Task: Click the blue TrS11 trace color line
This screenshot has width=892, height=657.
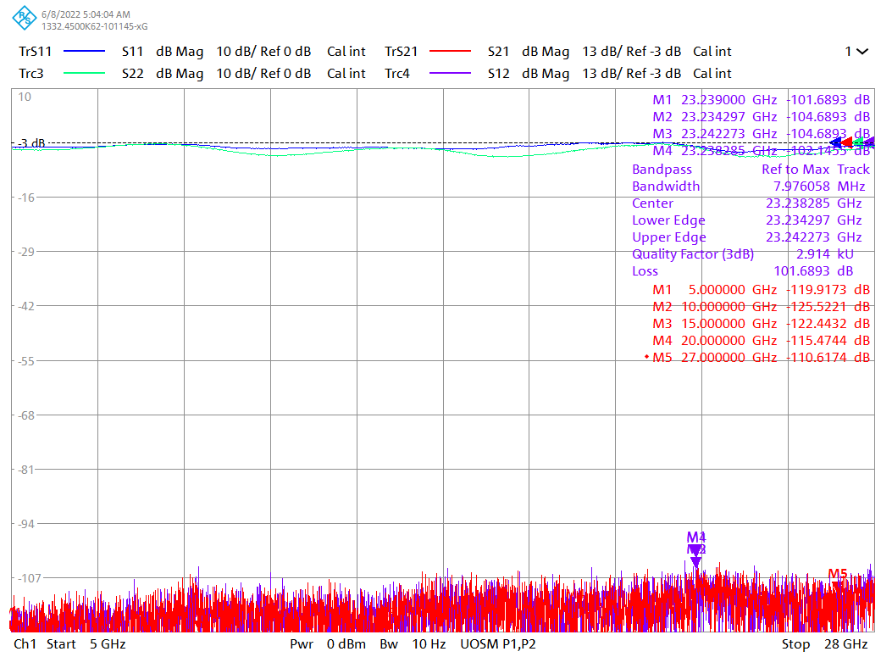Action: (x=84, y=51)
